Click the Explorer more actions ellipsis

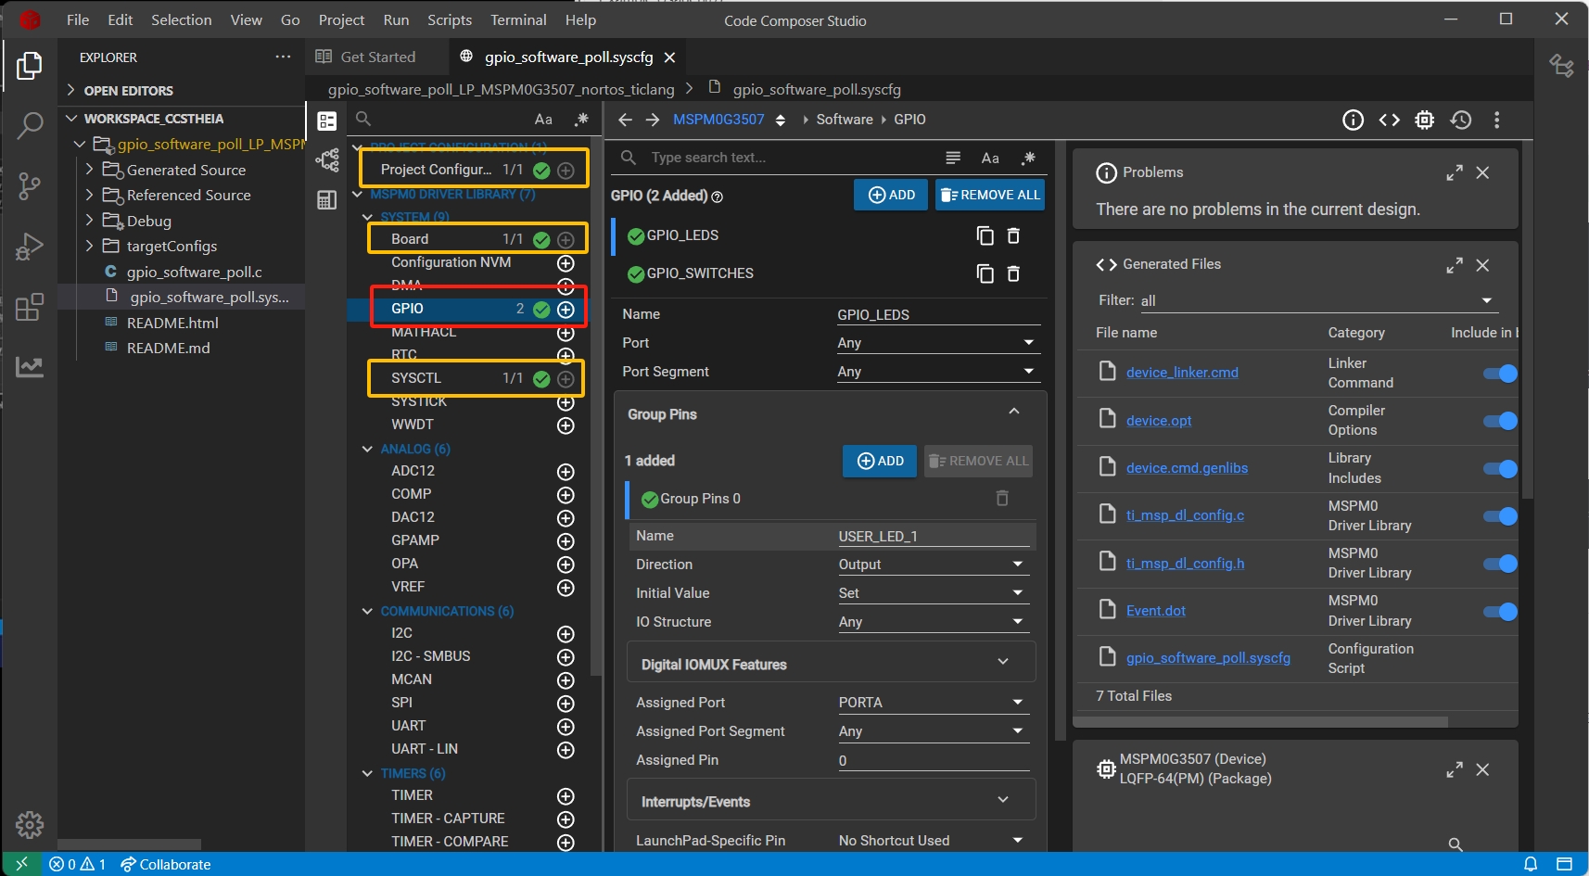[x=283, y=57]
